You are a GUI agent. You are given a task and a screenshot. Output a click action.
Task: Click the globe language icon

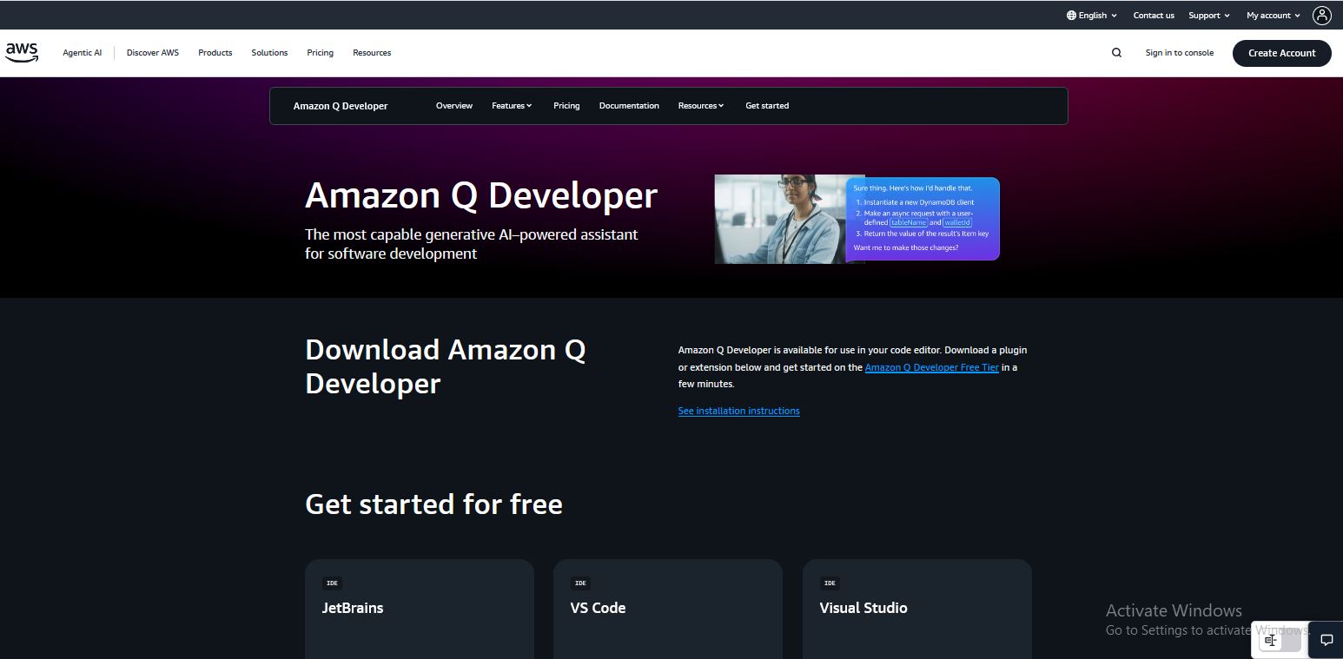(1069, 15)
